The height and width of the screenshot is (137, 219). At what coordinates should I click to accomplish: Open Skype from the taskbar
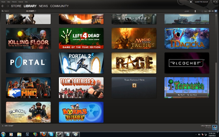[x=51, y=134]
